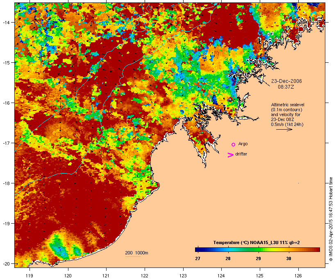Click latitude axis label -20
Image resolution: width=336 pixels, height=279 pixels.
pyautogui.click(x=6, y=263)
